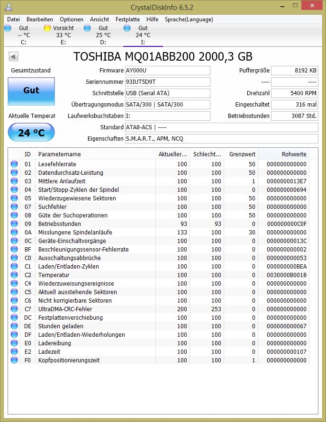The image size is (326, 422).
Task: Open the Bearbeiten menu
Action: (40, 19)
